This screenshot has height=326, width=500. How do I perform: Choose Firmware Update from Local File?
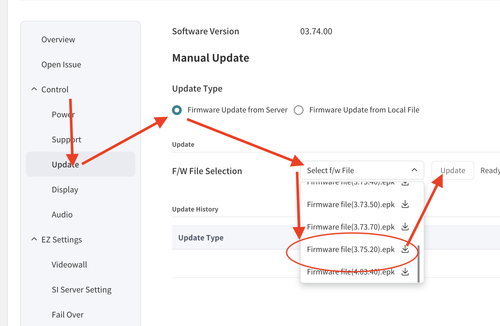(x=299, y=110)
